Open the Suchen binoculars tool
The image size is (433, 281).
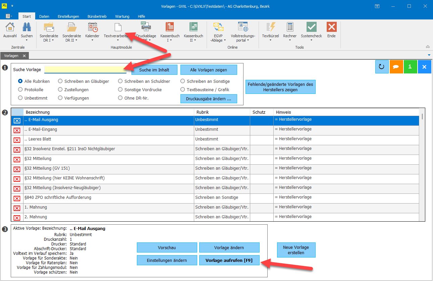click(x=27, y=27)
